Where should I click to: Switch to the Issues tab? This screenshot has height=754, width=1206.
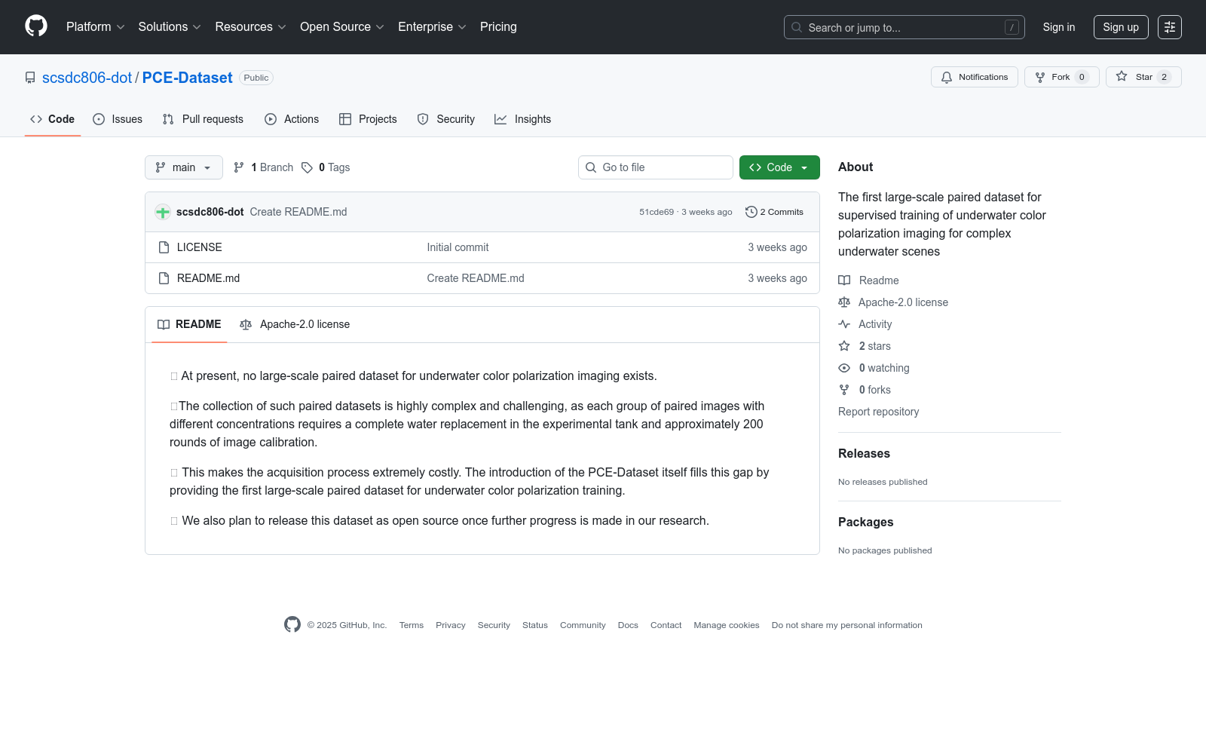118,119
